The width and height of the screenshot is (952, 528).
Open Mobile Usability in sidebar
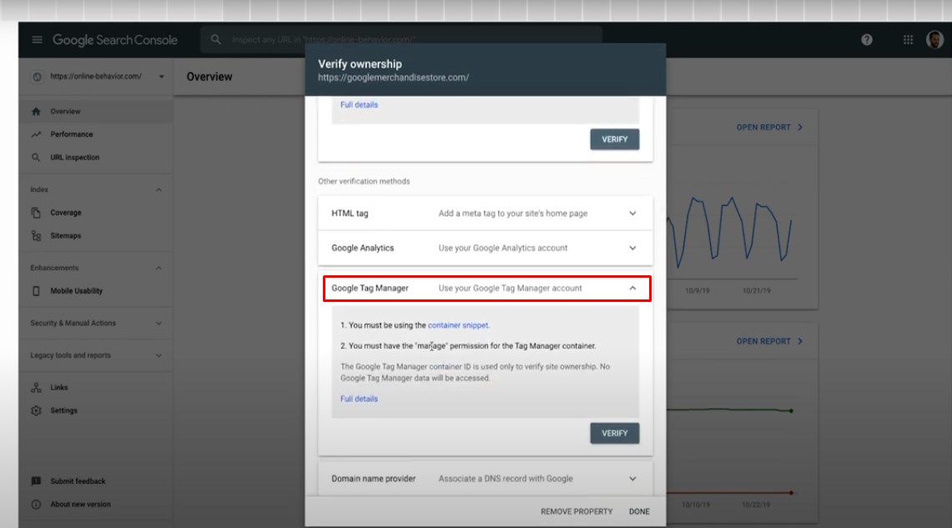(77, 291)
